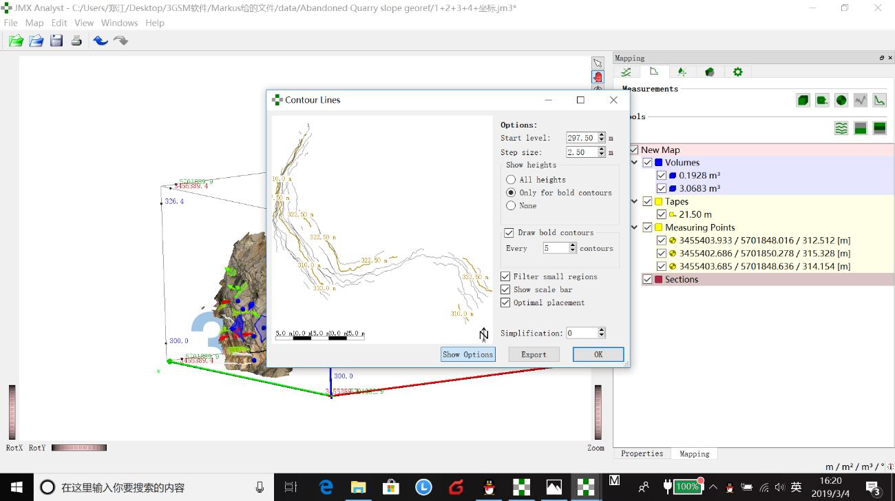Select the volume measurement cube icon
Image resolution: width=895 pixels, height=501 pixels.
point(803,101)
